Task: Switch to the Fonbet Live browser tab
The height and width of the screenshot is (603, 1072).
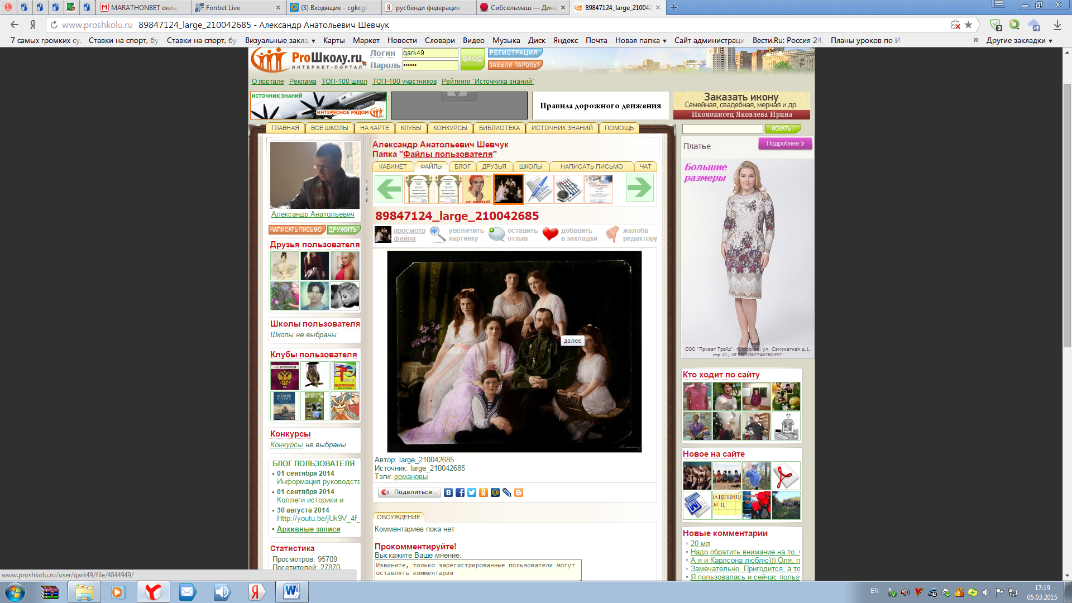Action: click(238, 7)
